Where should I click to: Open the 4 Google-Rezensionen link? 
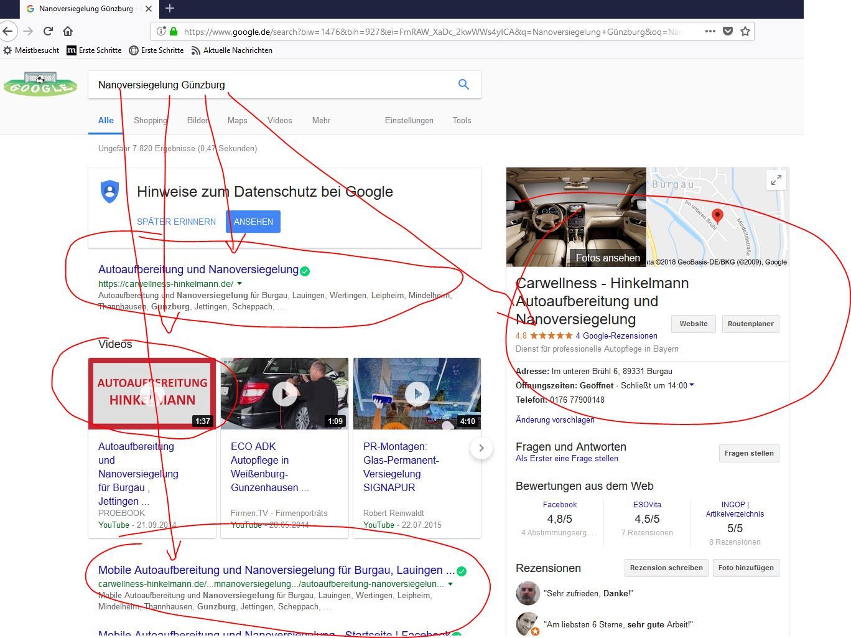[616, 336]
